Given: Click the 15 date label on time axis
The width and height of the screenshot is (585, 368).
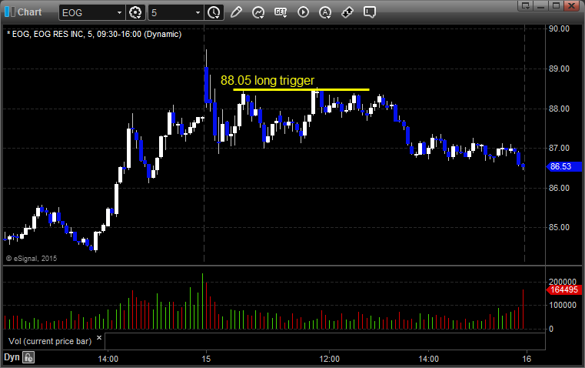Looking at the screenshot, I should pyautogui.click(x=206, y=359).
